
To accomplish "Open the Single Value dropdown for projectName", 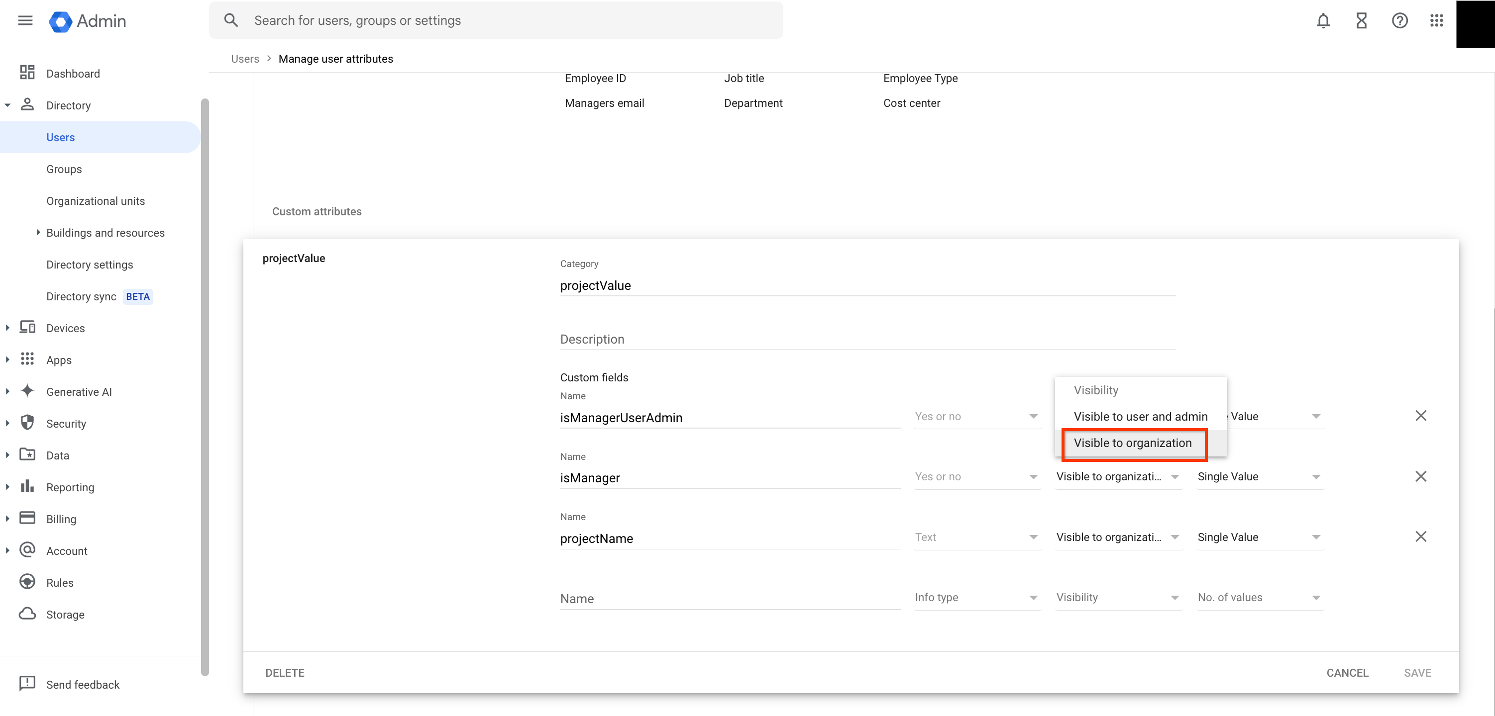I will pos(1260,537).
